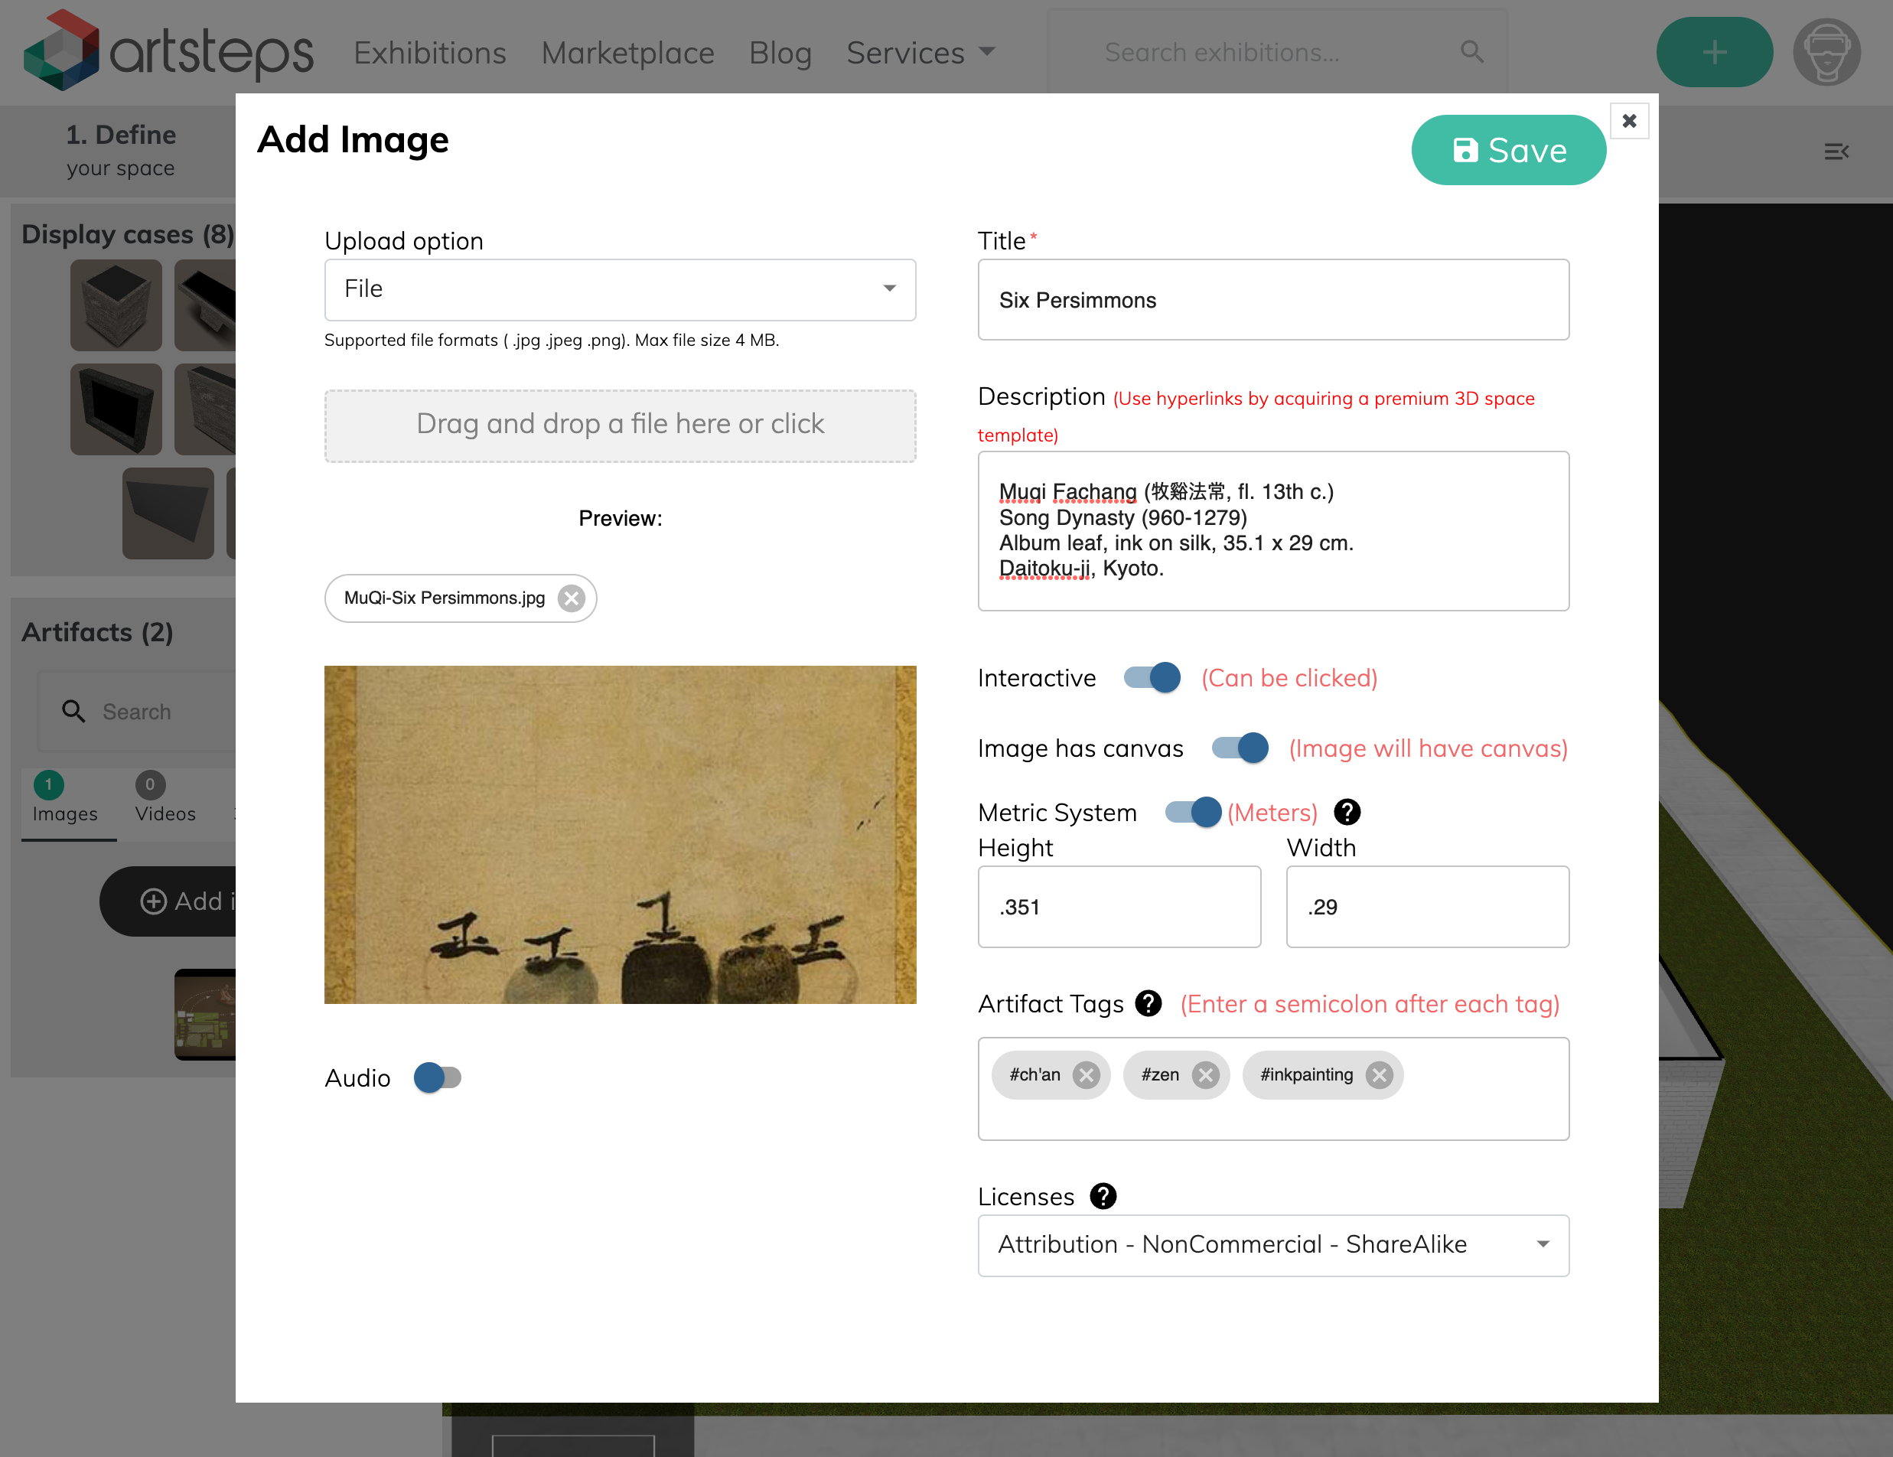This screenshot has height=1457, width=1893.
Task: Enable the Audio toggle
Action: pyautogui.click(x=438, y=1077)
